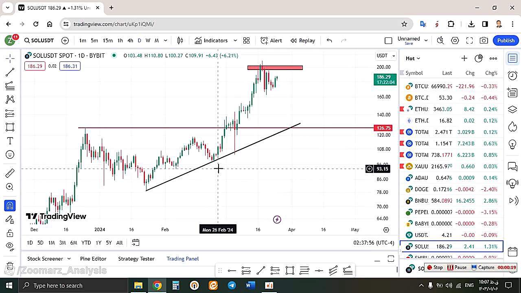Click the timezone 02:37:56 (UTC-4) label
Viewport: 521px width, 293px height.
(374, 243)
